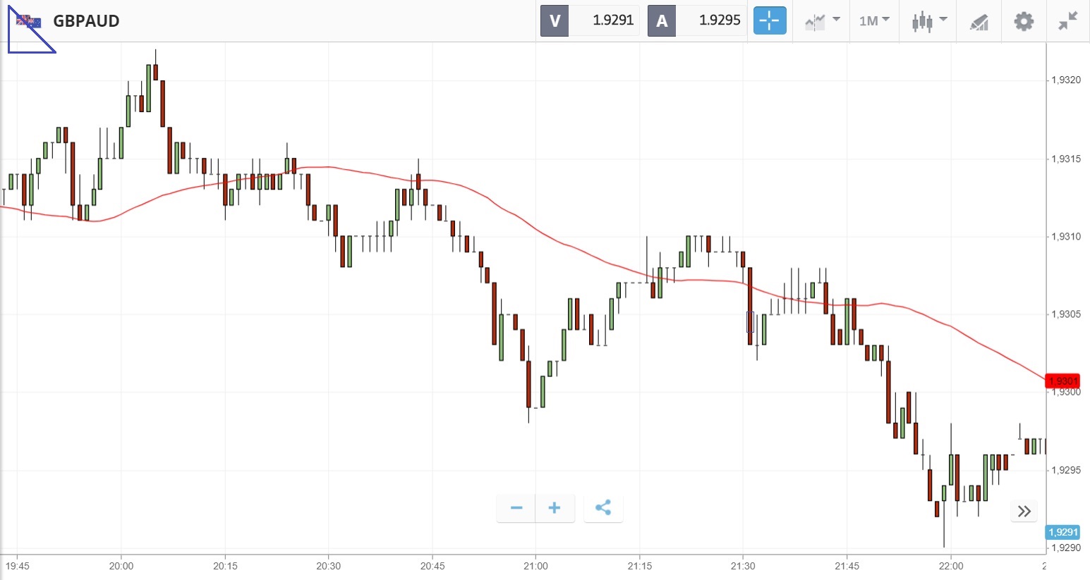Click the 20:00 time axis label
The image size is (1090, 580).
coord(121,566)
